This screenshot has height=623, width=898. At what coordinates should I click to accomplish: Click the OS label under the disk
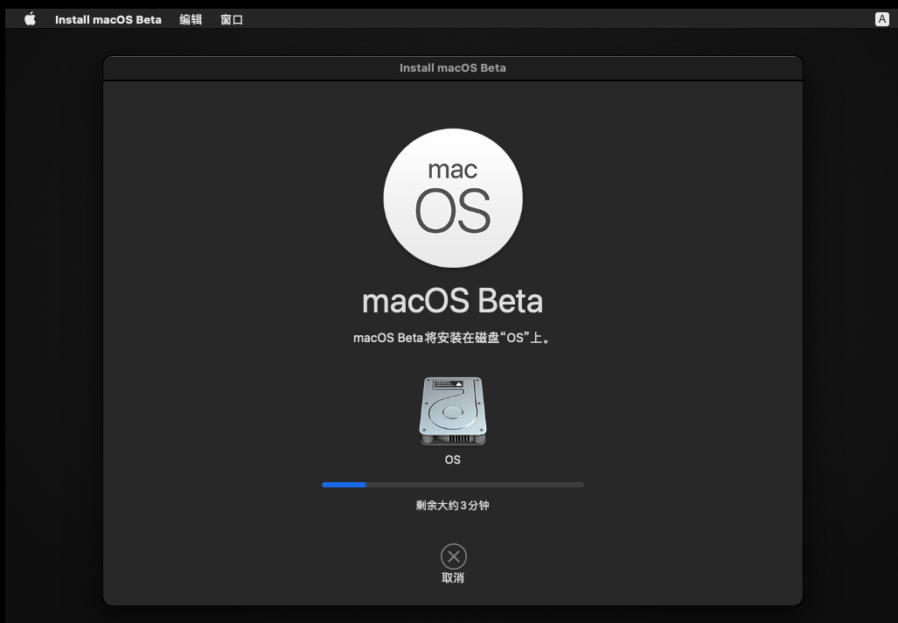point(452,459)
